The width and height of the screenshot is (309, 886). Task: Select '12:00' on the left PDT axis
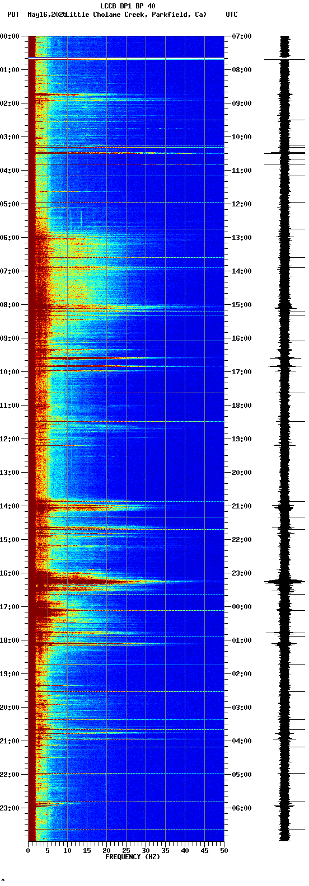10,439
